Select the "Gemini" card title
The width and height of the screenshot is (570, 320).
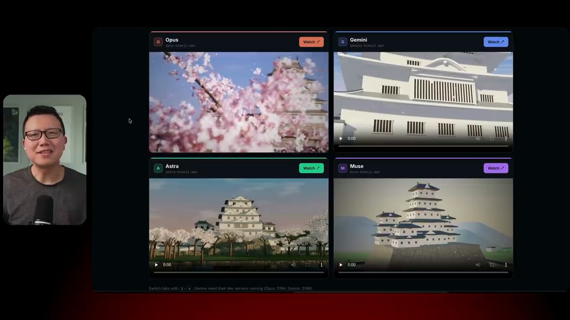click(358, 40)
